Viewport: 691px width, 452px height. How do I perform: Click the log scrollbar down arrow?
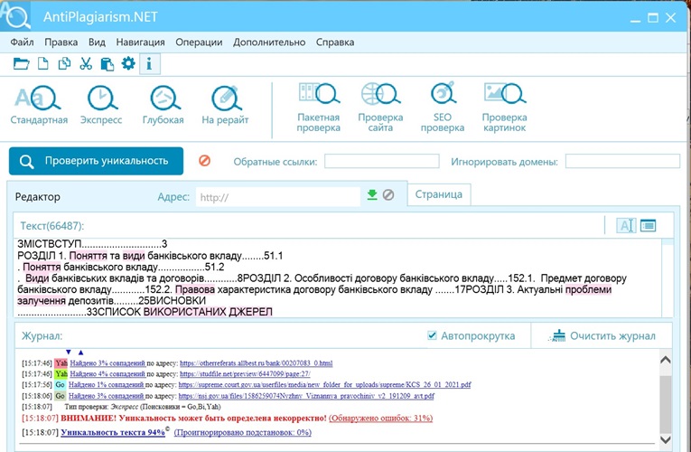pyautogui.click(x=666, y=439)
